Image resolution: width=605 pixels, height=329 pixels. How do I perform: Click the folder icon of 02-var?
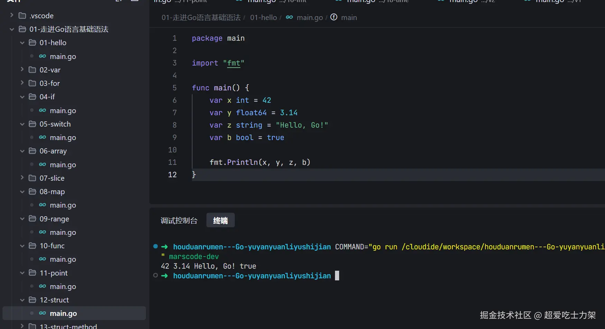point(32,70)
